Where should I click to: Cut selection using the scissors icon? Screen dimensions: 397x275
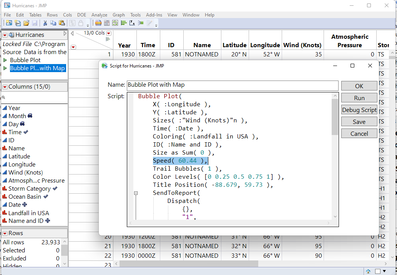pyautogui.click(x=45, y=23)
